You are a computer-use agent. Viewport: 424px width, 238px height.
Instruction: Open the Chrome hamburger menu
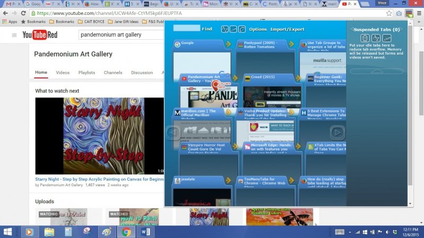419,13
